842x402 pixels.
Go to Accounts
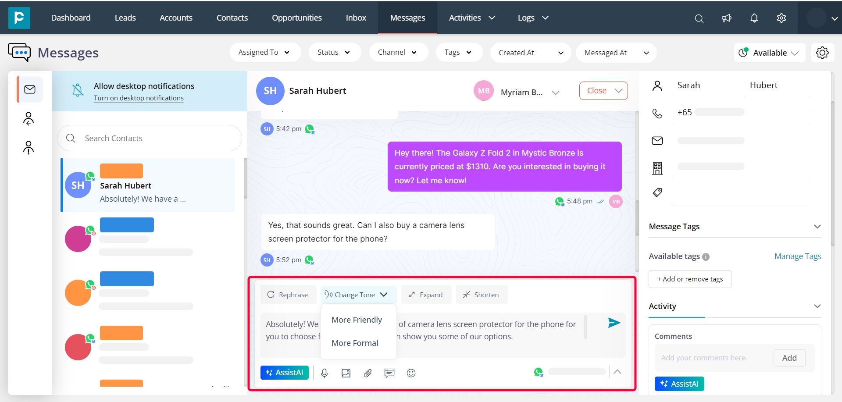[176, 18]
